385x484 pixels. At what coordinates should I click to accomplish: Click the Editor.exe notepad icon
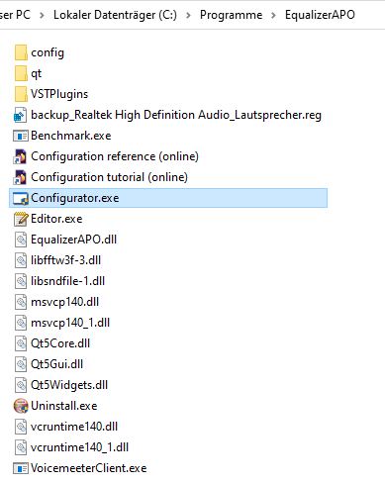pos(21,219)
